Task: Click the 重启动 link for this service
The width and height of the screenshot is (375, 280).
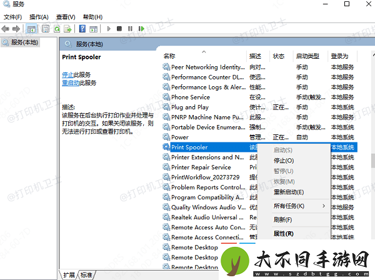Action: 71,83
